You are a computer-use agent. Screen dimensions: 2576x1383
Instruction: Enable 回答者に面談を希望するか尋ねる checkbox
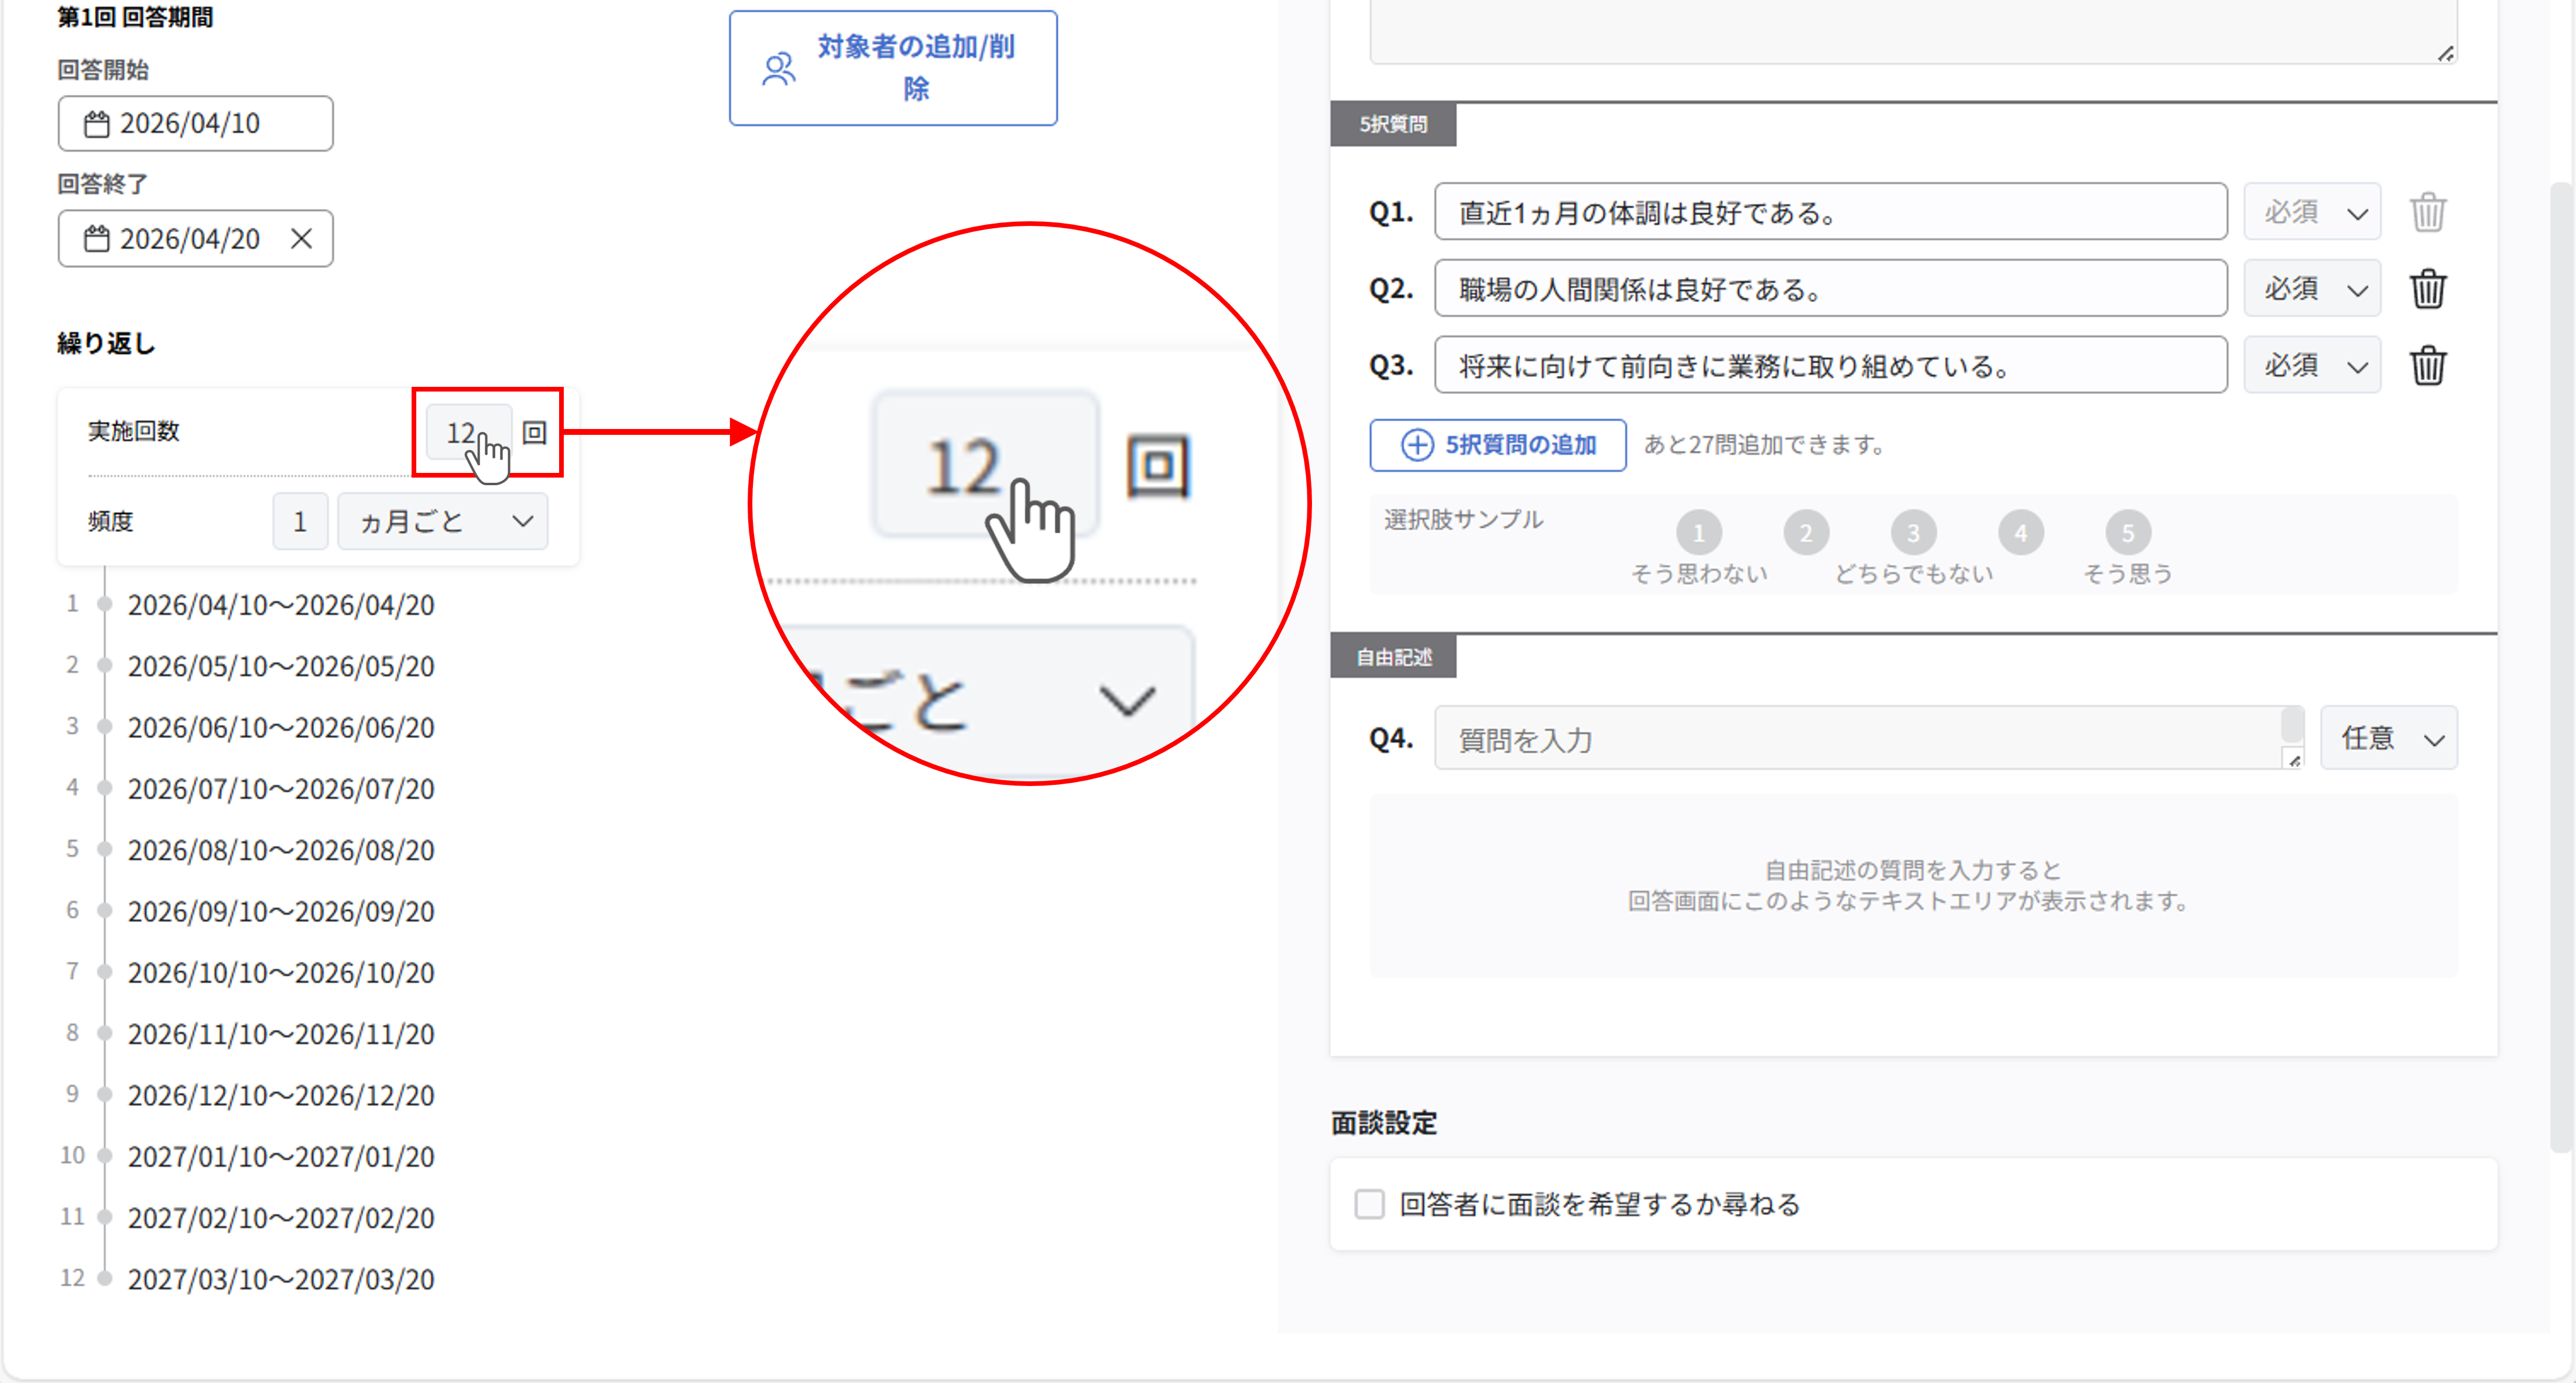pos(1369,1204)
